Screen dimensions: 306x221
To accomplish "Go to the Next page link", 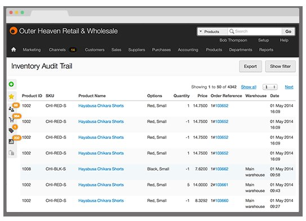I will [x=289, y=87].
